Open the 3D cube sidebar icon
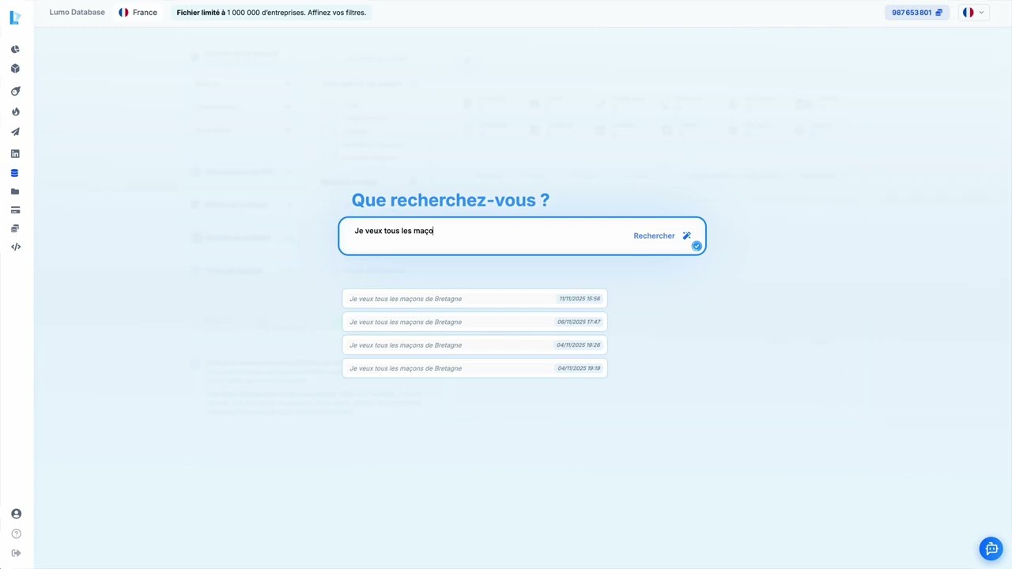Image resolution: width=1012 pixels, height=569 pixels. tap(15, 69)
